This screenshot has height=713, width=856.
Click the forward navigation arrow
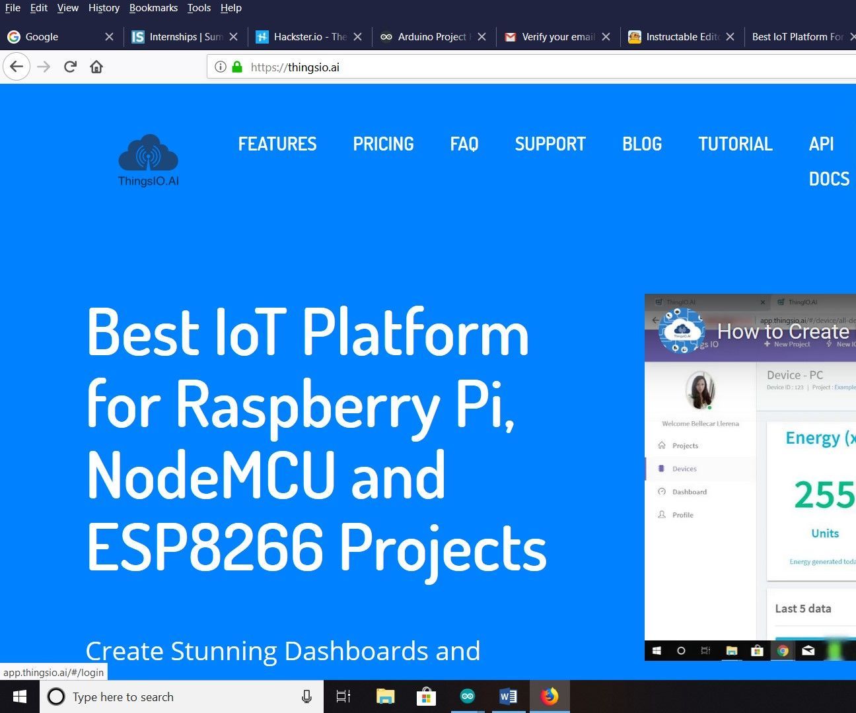click(x=44, y=66)
